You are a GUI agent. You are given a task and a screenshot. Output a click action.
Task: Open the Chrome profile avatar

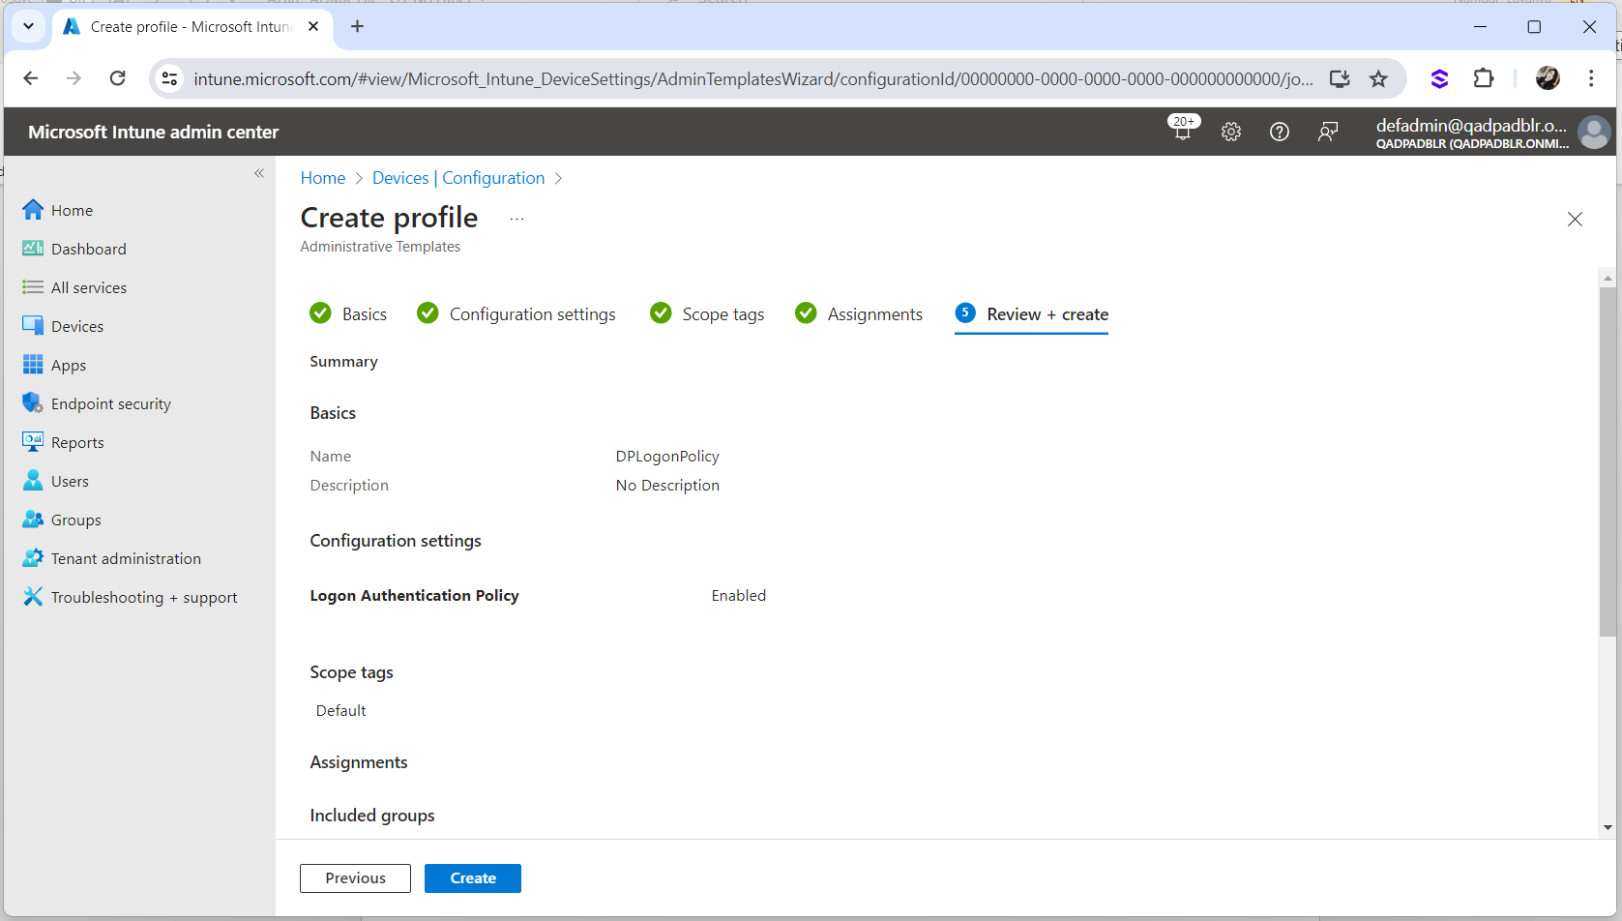pos(1548,78)
